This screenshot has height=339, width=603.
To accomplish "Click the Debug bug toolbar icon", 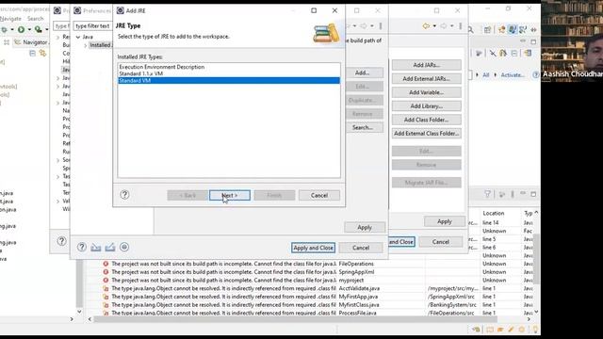I will click(x=4, y=29).
